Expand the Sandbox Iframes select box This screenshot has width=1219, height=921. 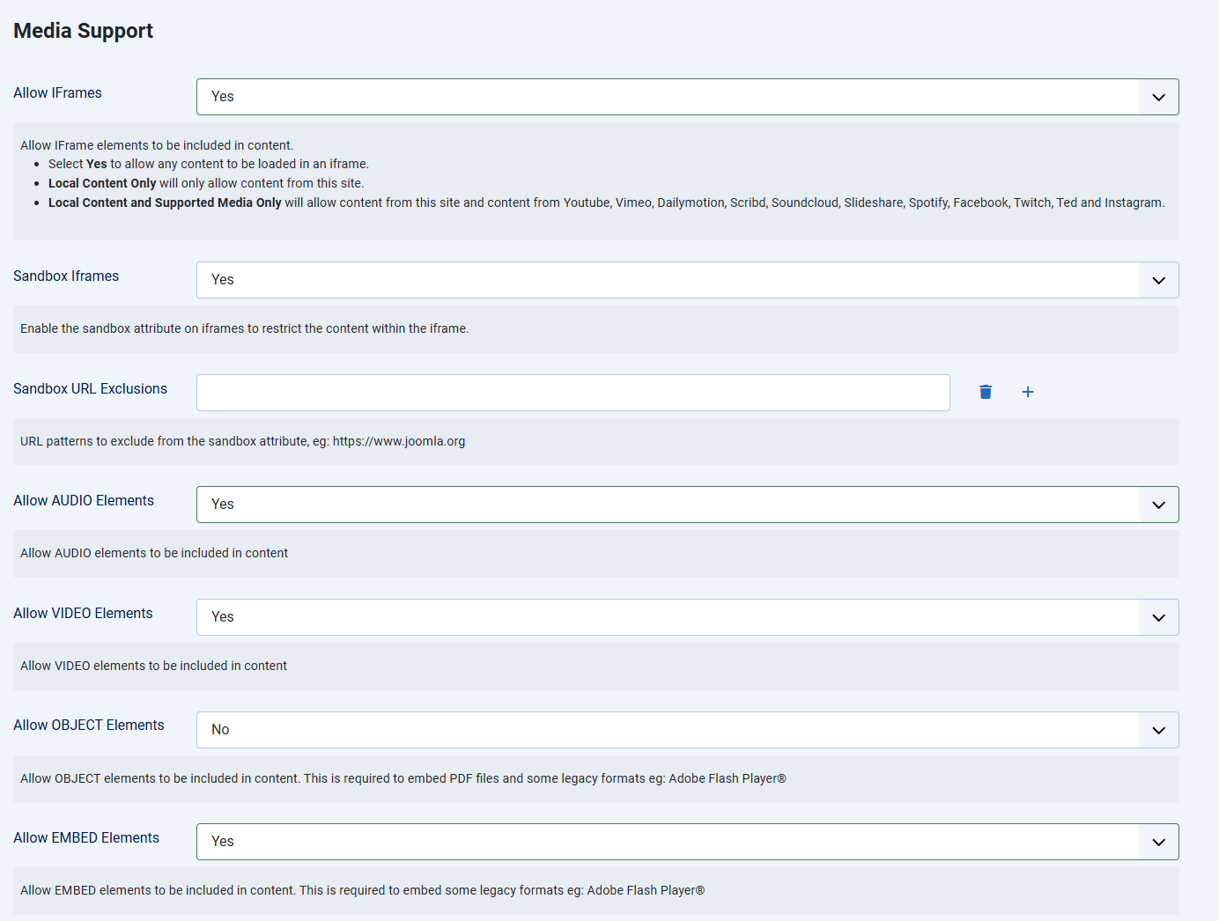click(687, 280)
